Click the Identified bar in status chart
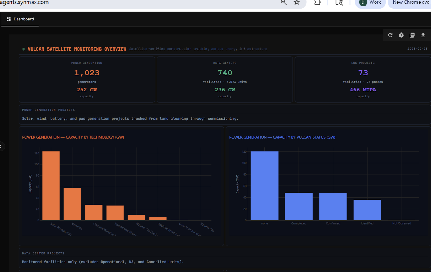Viewport: 431px width, 272px height. coord(367,210)
